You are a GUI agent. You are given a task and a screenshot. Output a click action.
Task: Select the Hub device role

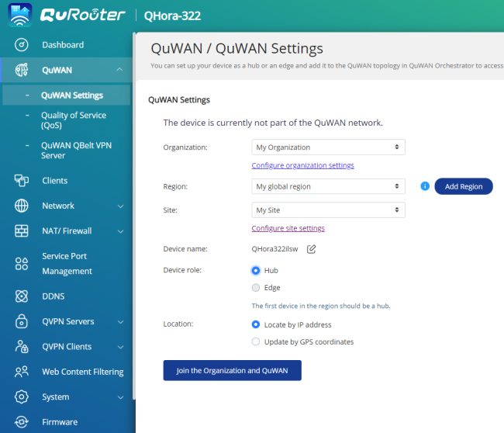256,271
